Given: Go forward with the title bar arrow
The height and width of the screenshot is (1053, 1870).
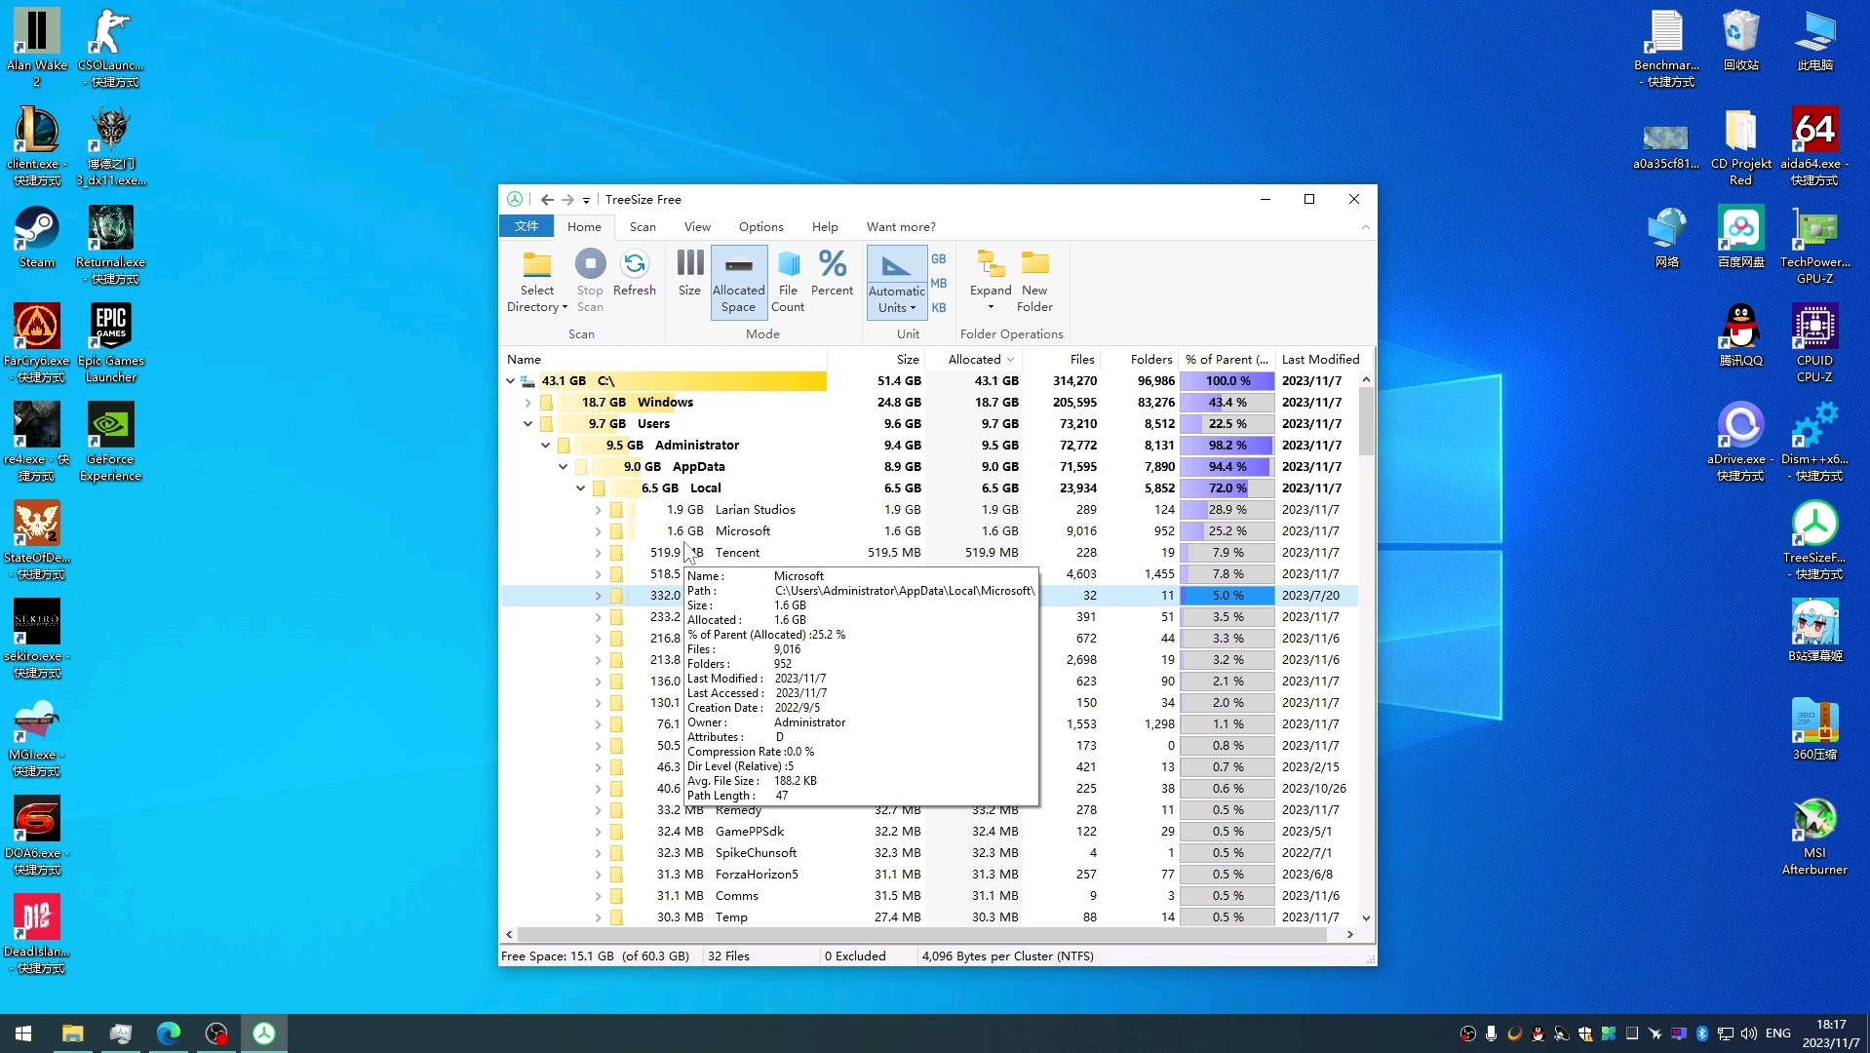Looking at the screenshot, I should click(567, 200).
